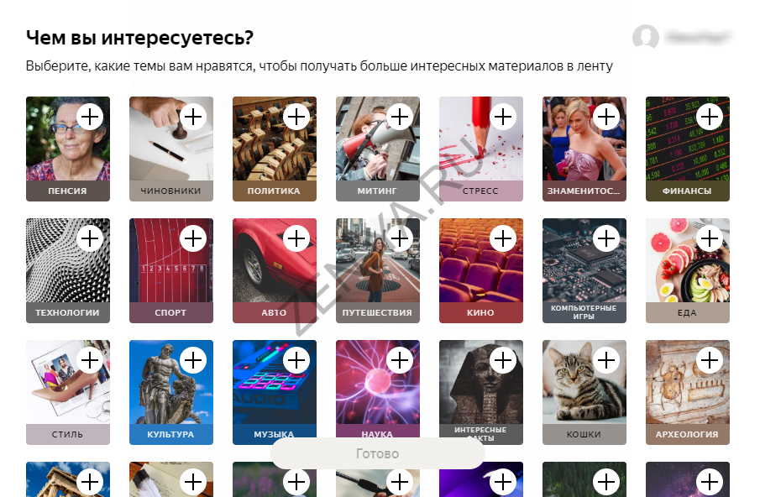760x497 pixels.
Task: Select the Чиновники topic label
Action: point(171,191)
